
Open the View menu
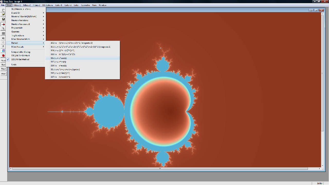click(94, 5)
